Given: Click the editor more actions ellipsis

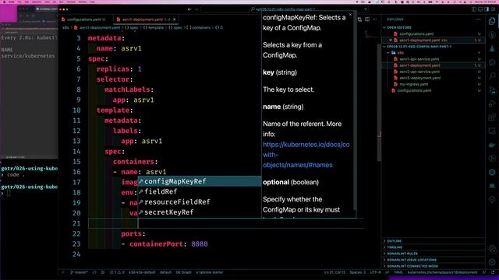Looking at the screenshot, I should [x=374, y=19].
